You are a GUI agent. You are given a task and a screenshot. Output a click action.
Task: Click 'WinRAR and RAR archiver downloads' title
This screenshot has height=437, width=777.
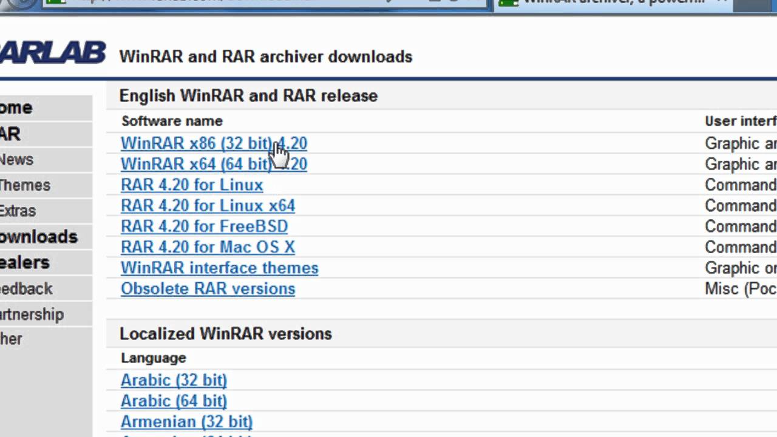point(266,56)
